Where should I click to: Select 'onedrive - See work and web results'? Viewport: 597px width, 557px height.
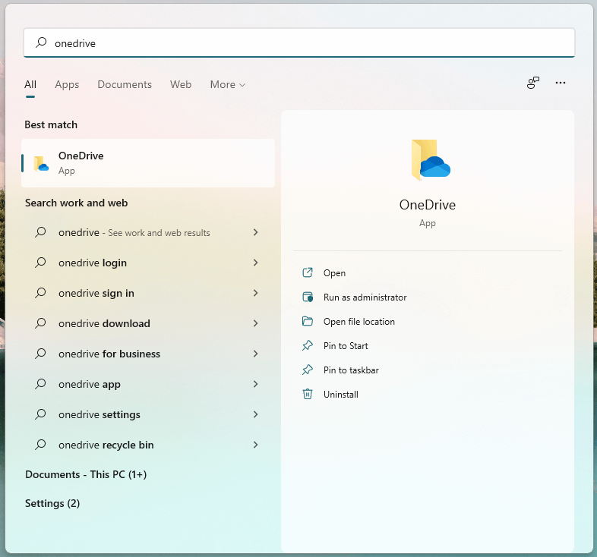(x=148, y=232)
